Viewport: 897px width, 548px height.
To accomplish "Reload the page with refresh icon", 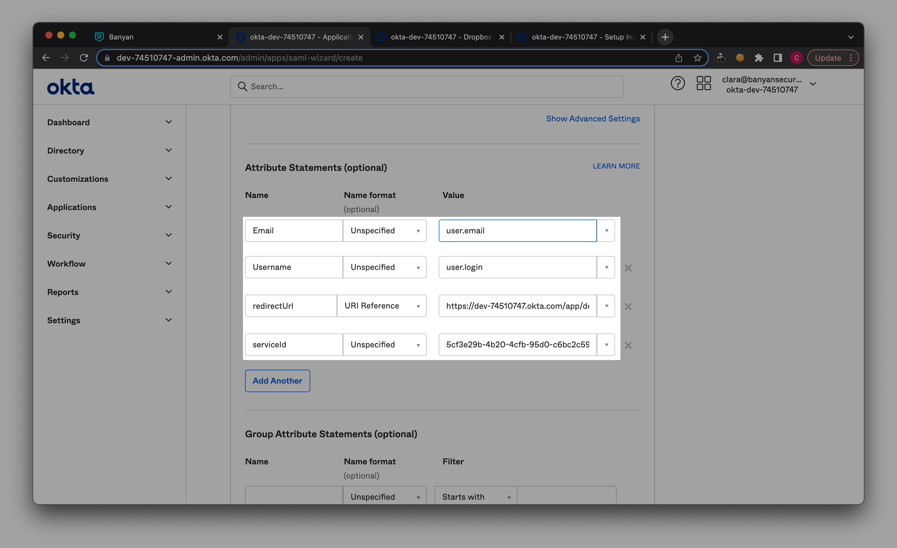I will pos(84,58).
